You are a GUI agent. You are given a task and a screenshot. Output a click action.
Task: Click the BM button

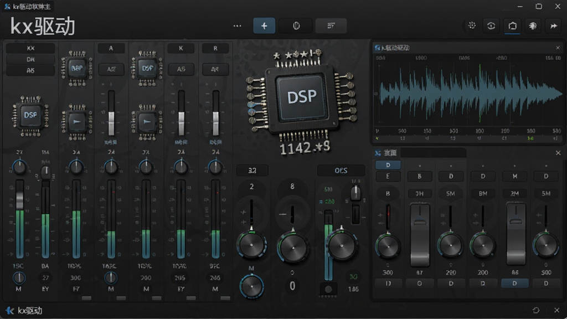click(483, 193)
